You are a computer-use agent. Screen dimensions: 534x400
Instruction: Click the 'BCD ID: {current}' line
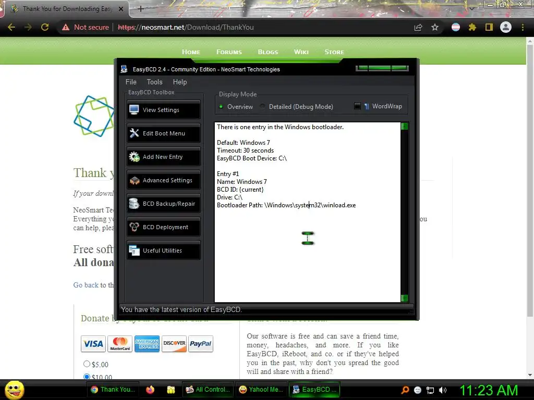[240, 190]
